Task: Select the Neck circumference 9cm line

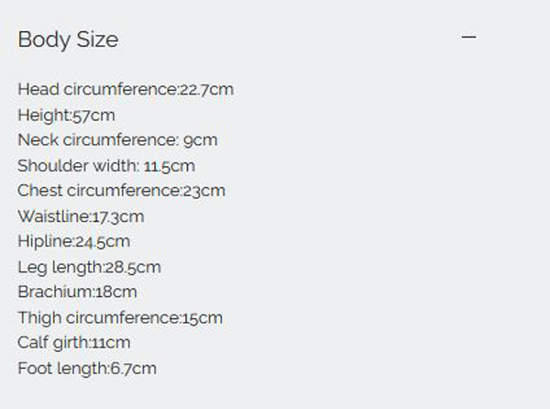Action: (x=117, y=140)
